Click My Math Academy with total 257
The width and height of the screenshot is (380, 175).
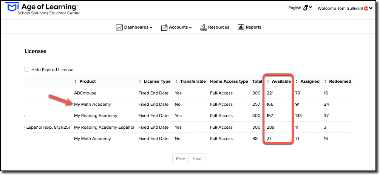tap(92, 104)
